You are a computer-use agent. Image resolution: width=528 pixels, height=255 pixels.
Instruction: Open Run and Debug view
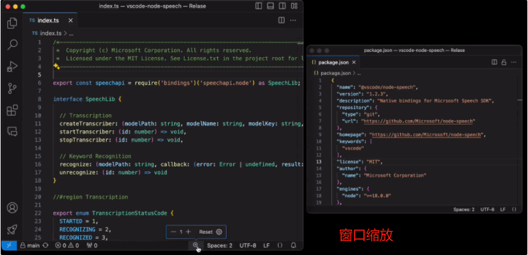[12, 67]
